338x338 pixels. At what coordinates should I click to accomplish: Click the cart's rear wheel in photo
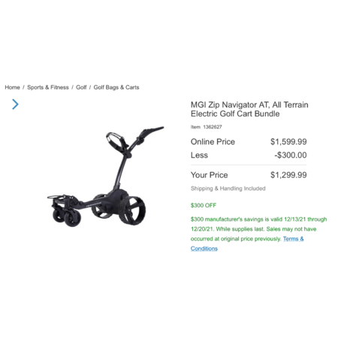(x=132, y=210)
